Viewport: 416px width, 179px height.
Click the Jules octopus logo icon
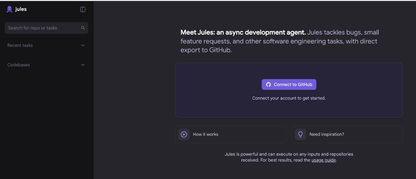pos(10,9)
